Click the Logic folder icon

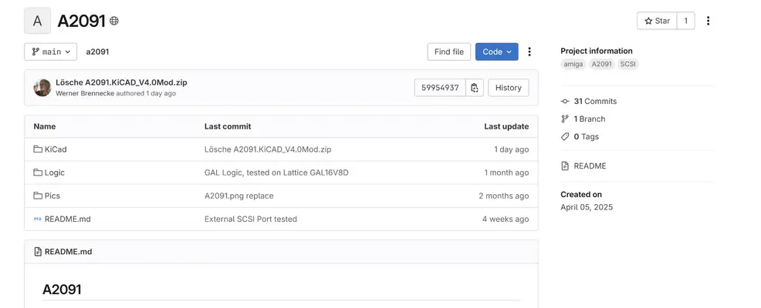[x=38, y=172]
